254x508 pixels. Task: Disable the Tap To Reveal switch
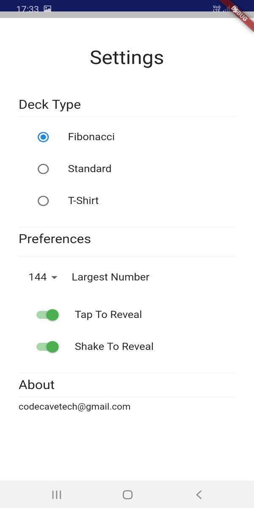click(x=47, y=315)
